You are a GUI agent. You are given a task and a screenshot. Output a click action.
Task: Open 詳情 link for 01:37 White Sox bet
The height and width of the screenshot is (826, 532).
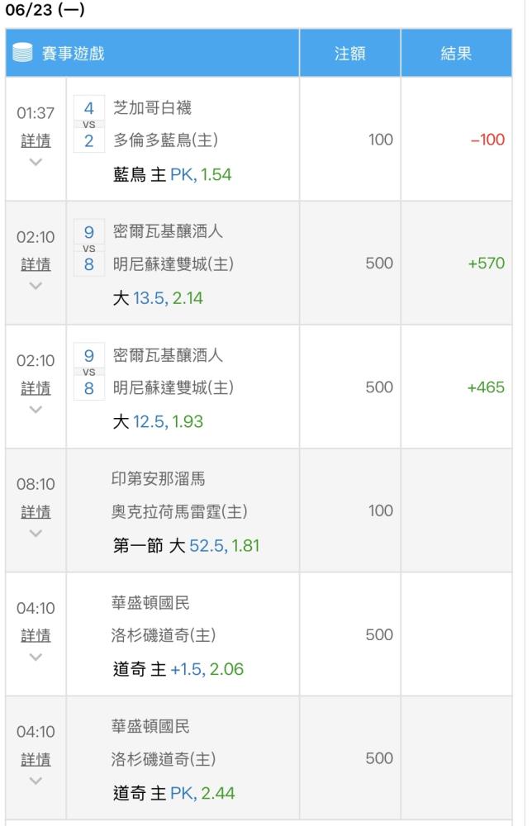(x=36, y=140)
